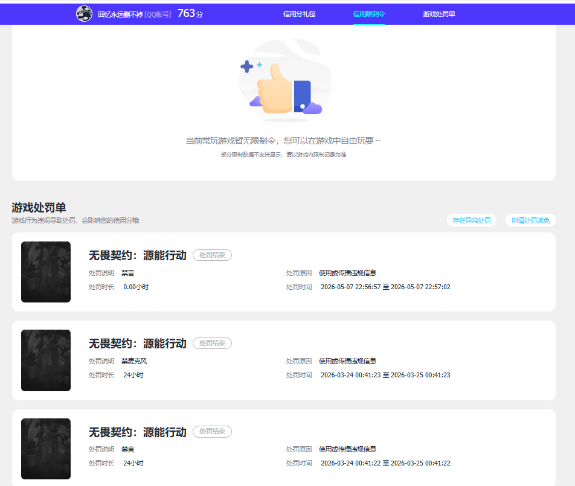Click thumbnail of the 00:41:22 punishment card

pos(46,449)
